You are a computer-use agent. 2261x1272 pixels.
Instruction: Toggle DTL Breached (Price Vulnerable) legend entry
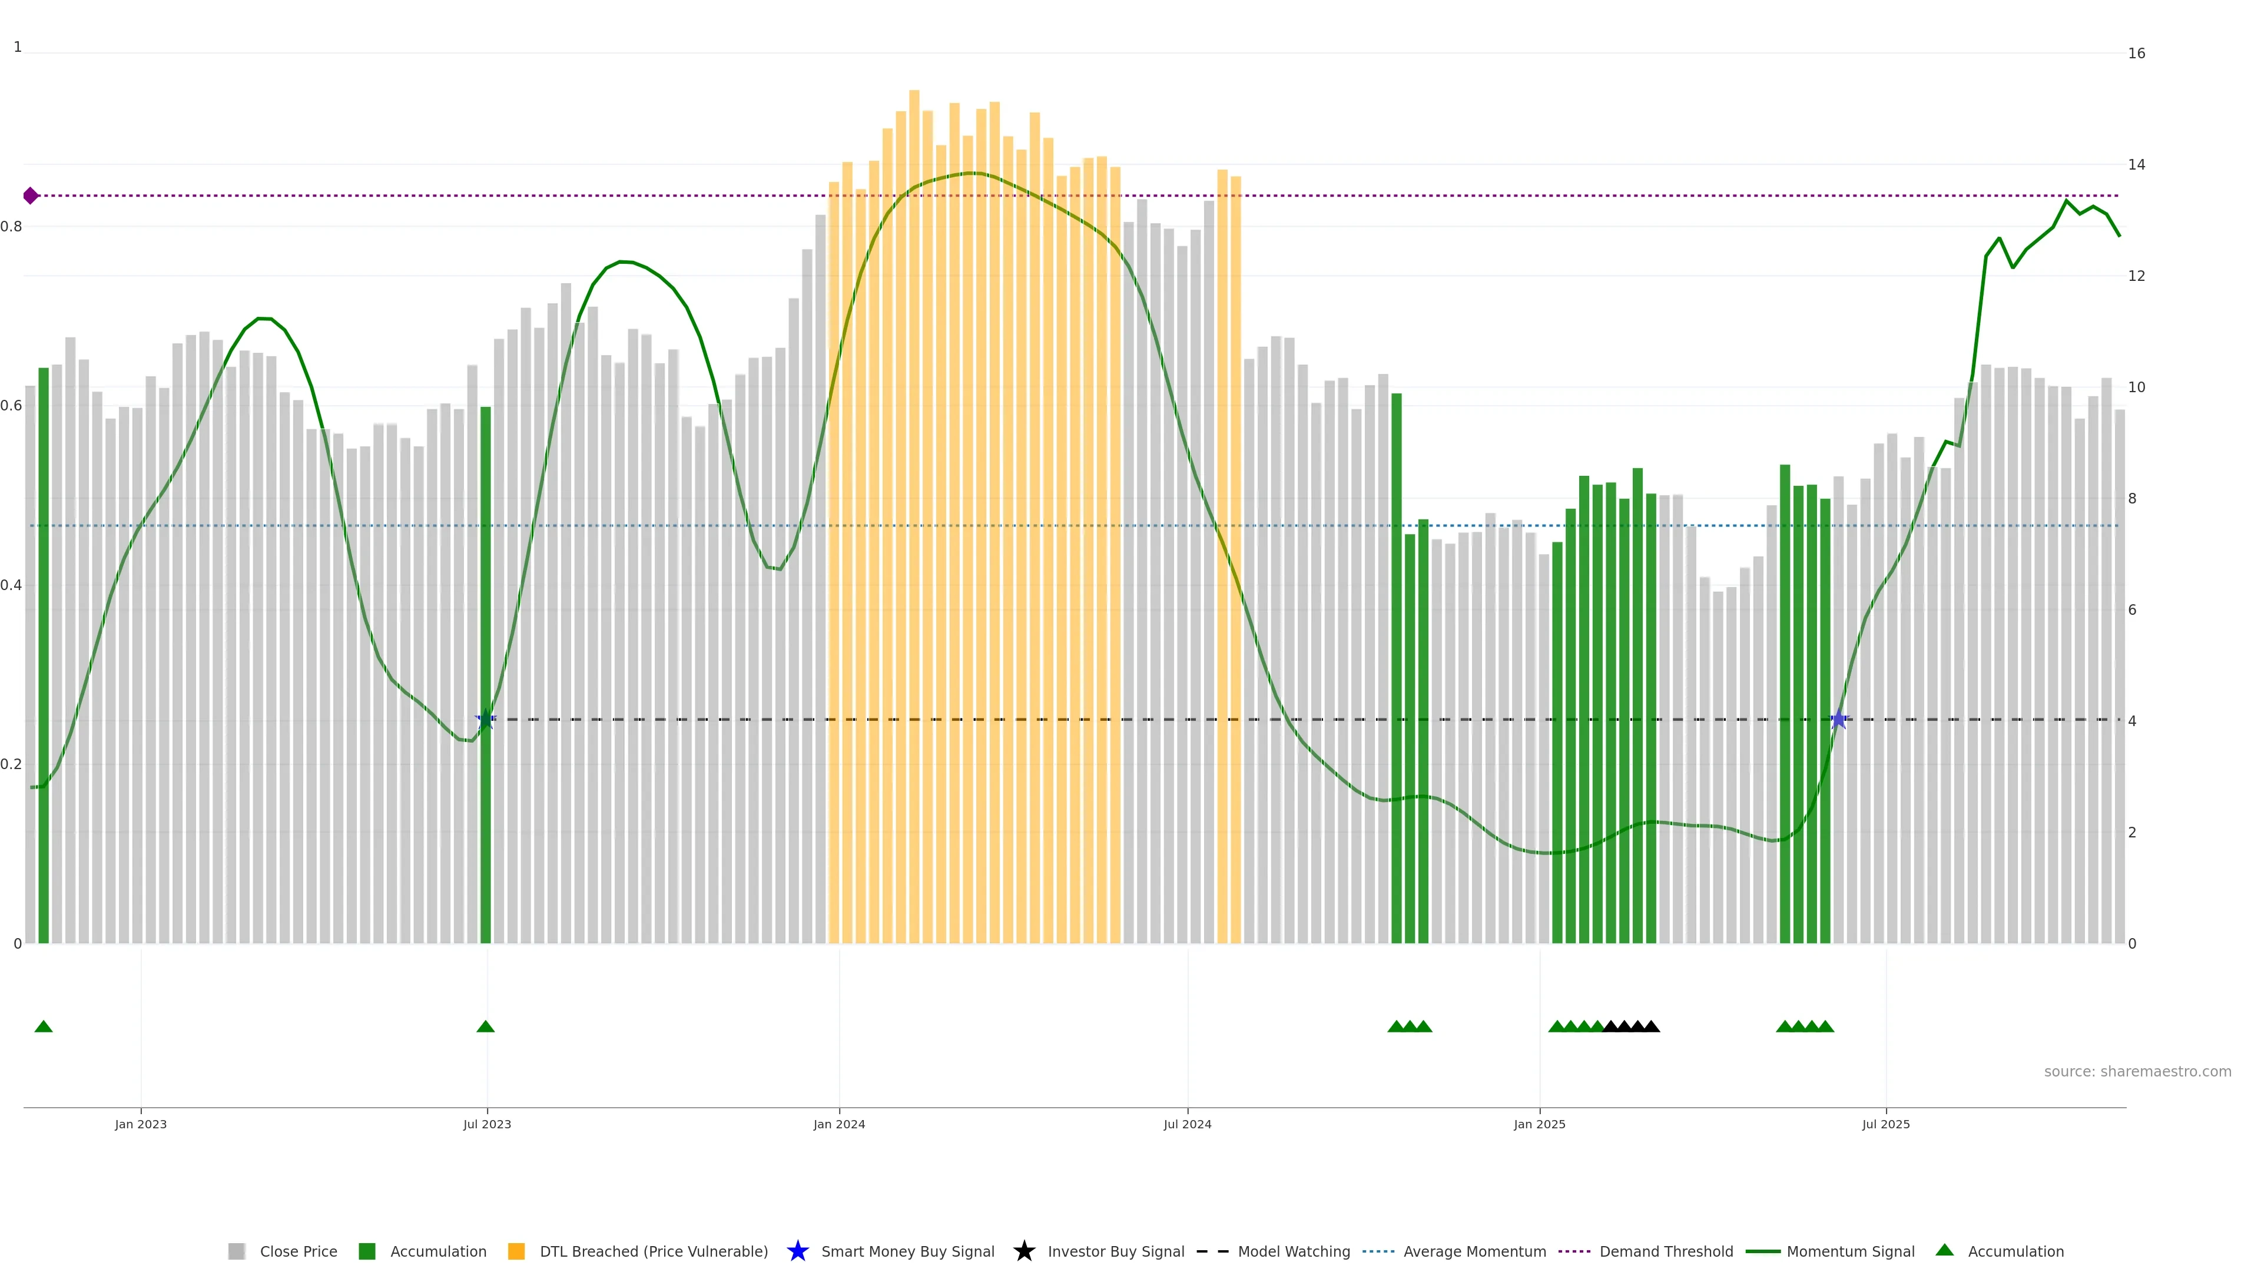pos(653,1251)
